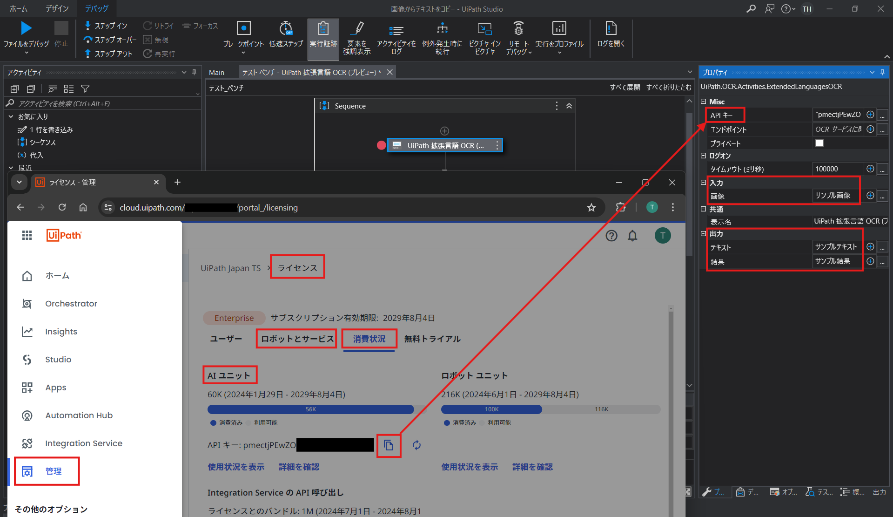Copy the API key using the copy icon
This screenshot has height=517, width=893.
pyautogui.click(x=389, y=445)
